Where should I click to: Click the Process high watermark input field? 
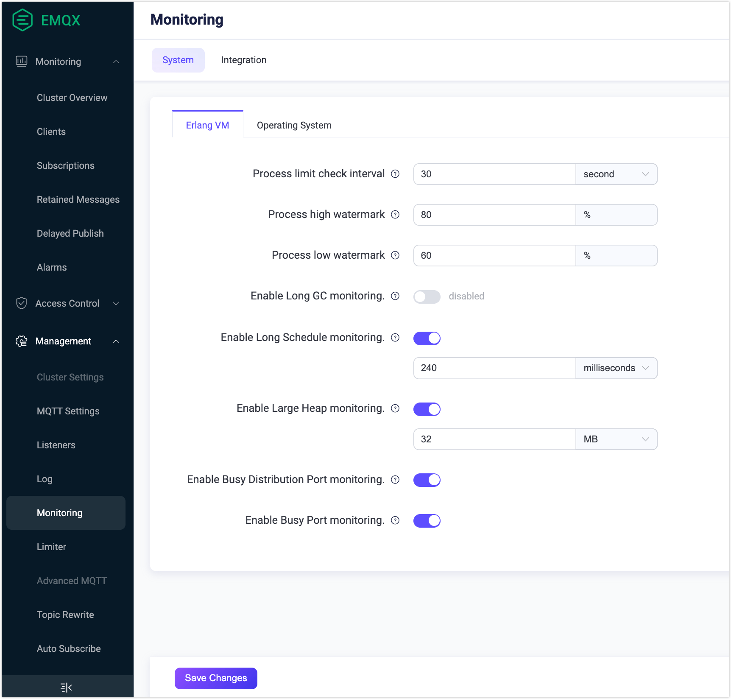point(494,215)
